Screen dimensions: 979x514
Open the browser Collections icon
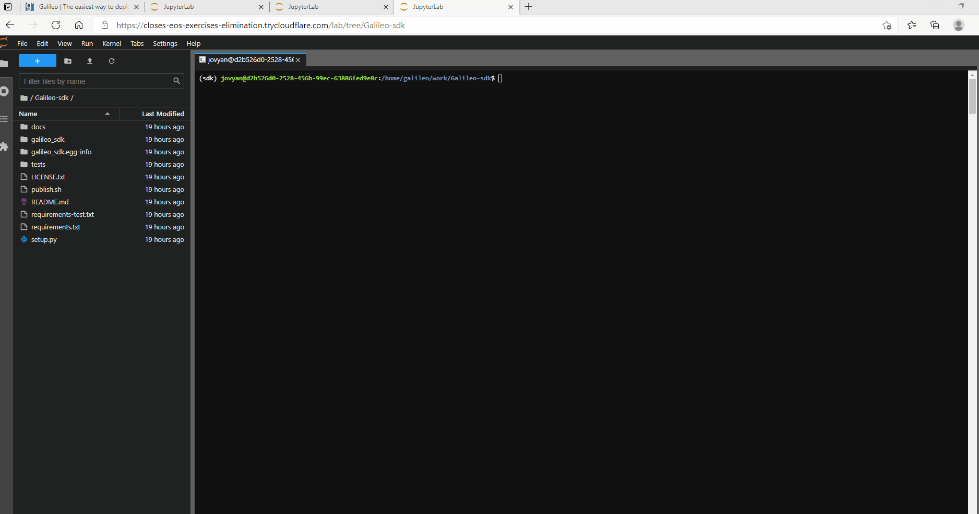(935, 25)
